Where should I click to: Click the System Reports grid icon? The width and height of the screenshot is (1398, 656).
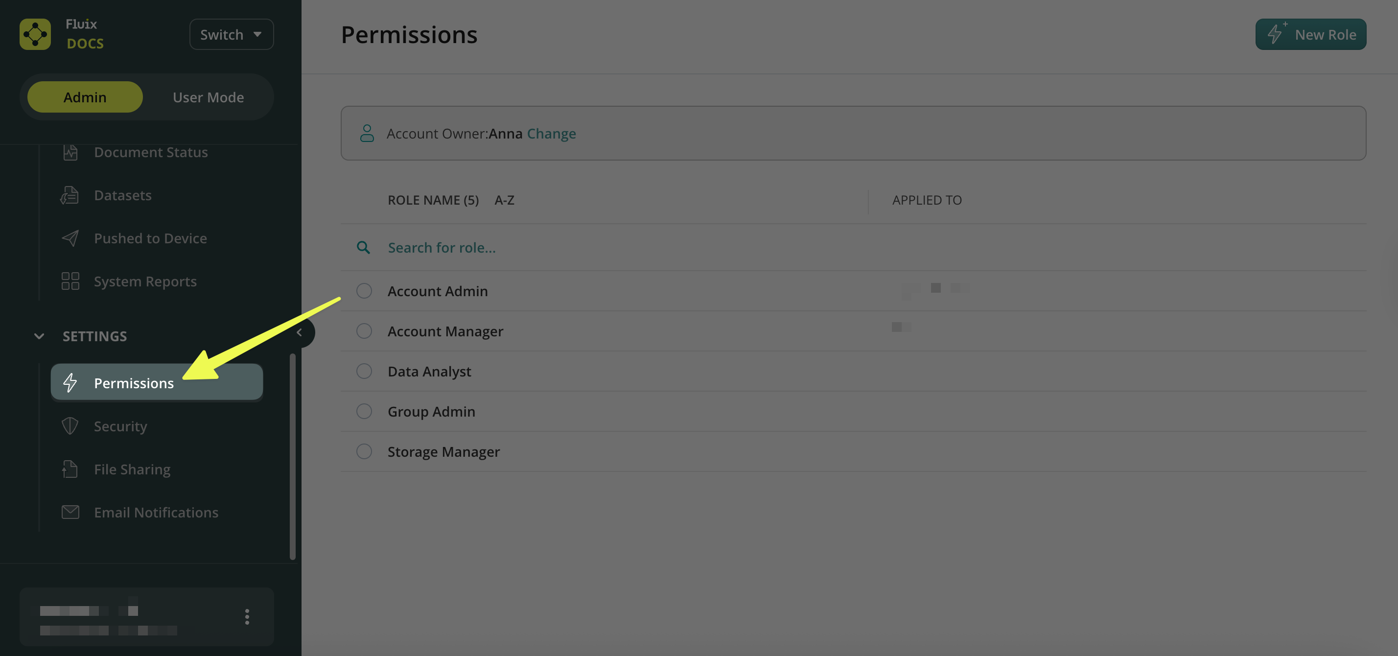(70, 281)
